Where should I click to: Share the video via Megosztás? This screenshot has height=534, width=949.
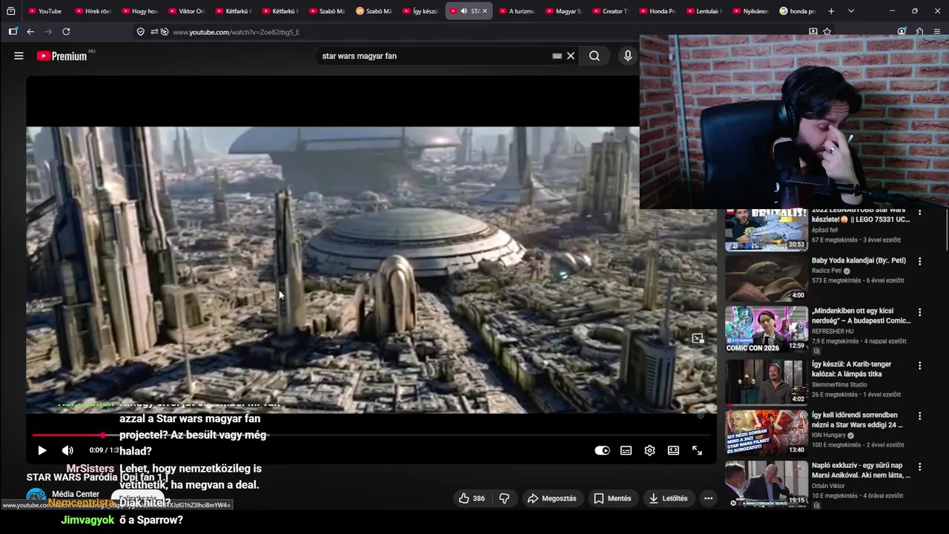pos(552,498)
